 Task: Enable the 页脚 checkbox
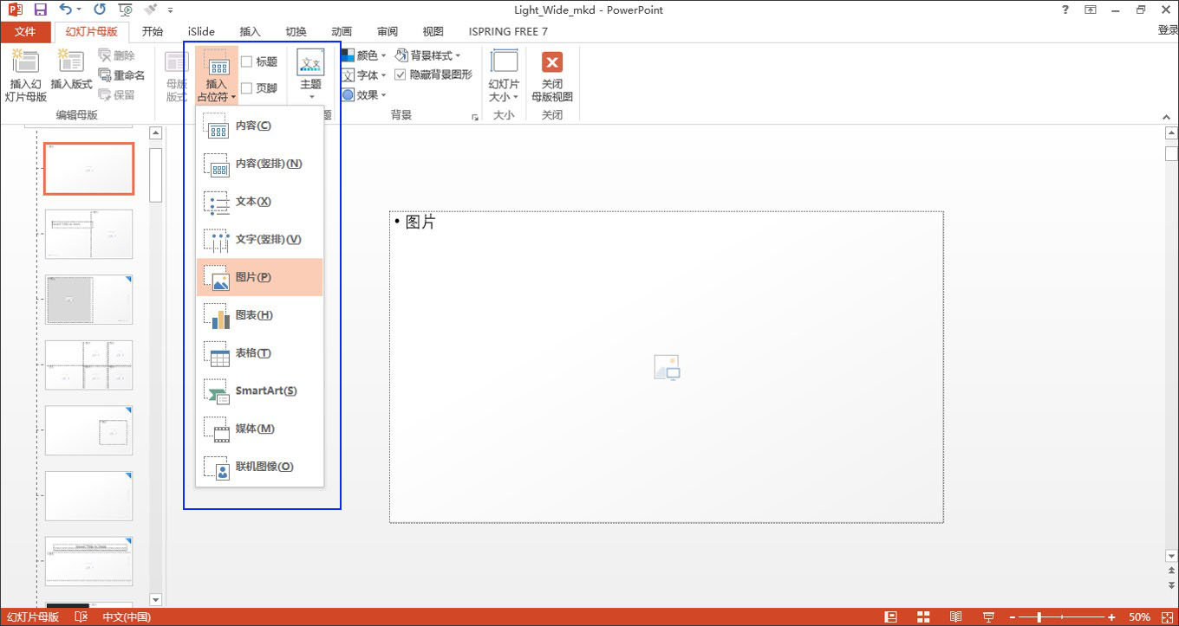click(247, 87)
